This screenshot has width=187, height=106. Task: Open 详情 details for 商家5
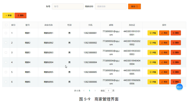tap(153, 72)
